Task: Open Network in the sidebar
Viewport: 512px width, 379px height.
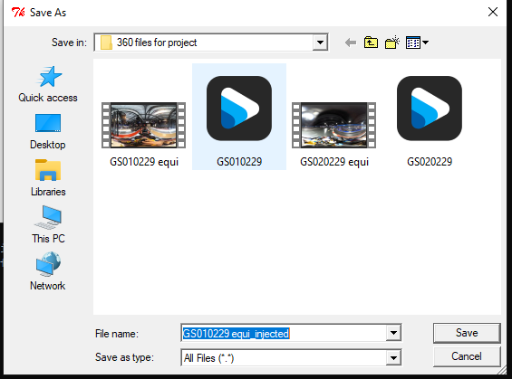Action: coord(48,271)
